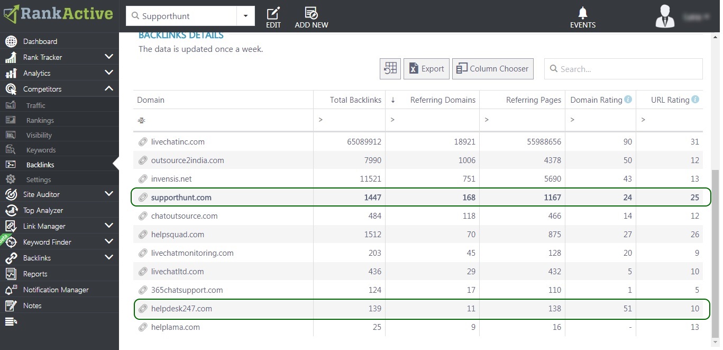
Task: Click the Referring Pages filter field
Action: pos(523,120)
